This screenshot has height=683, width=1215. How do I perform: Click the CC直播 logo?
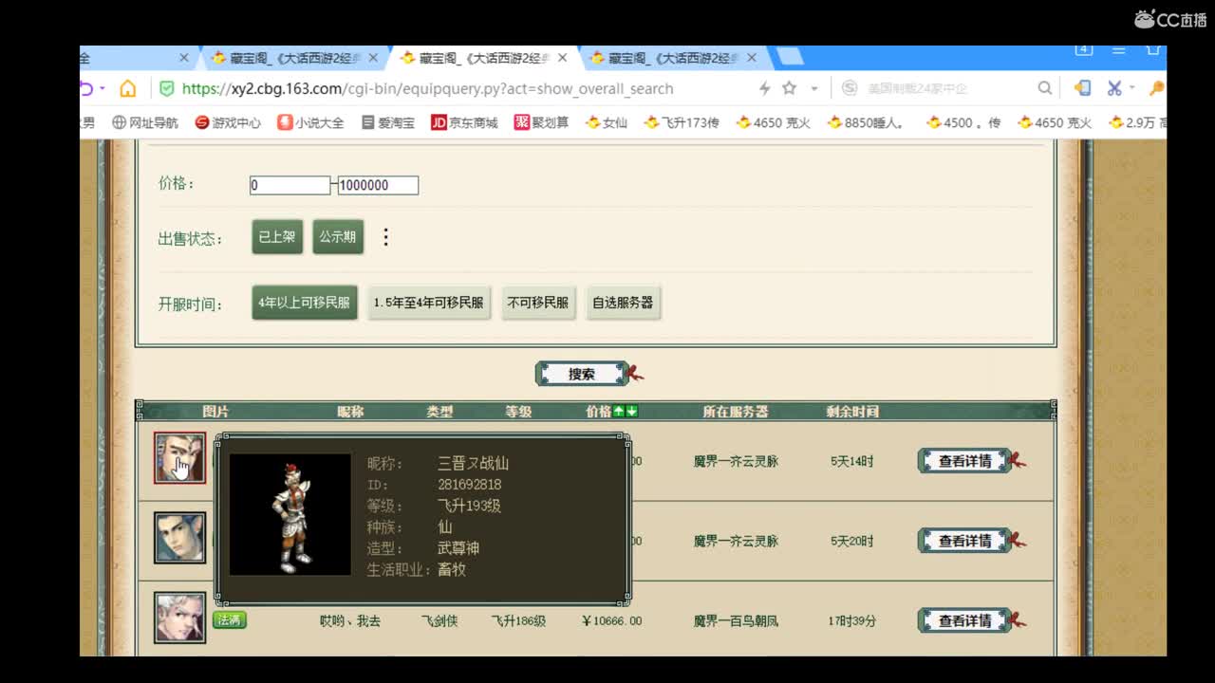click(x=1170, y=19)
